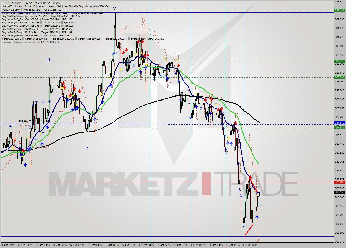
Task: Click the green 324.600 price tag
Action: pyautogui.click(x=339, y=128)
